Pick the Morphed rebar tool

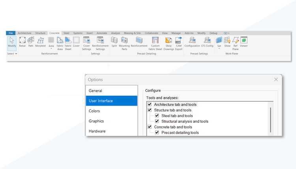(x=40, y=42)
